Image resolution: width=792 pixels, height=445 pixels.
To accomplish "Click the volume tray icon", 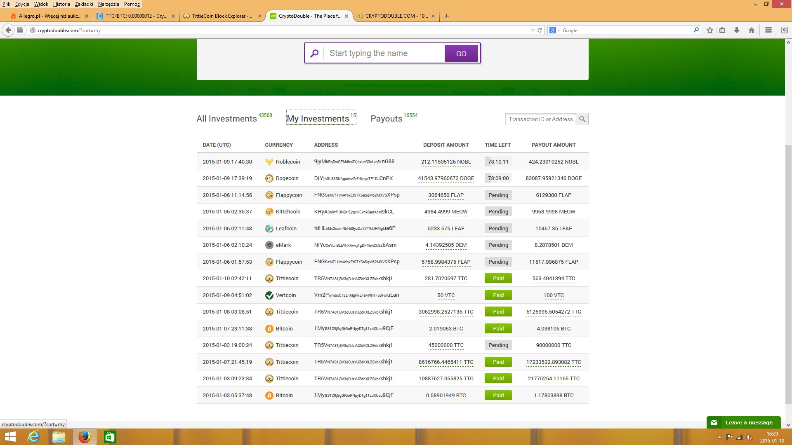I will [x=750, y=437].
